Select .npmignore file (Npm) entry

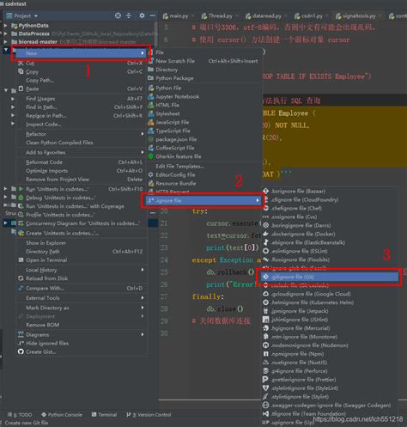point(330,354)
